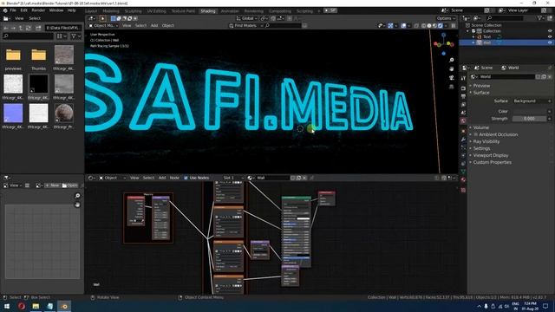
Task: Open the World properties tab icon
Action: 463,120
